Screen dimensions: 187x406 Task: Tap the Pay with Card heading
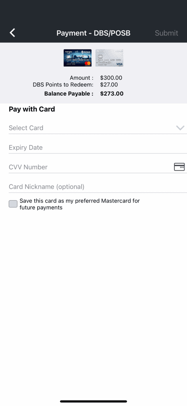[x=32, y=109]
